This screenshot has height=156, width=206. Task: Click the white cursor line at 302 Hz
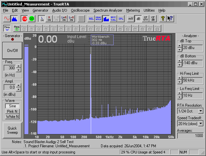[91, 90]
